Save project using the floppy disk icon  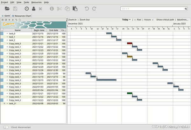tap(15, 9)
